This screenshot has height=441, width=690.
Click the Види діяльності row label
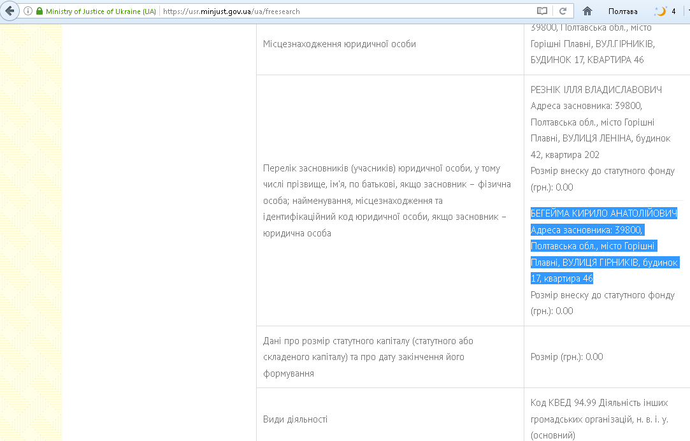(295, 419)
